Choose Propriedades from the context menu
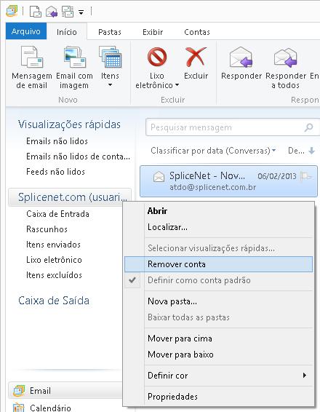 pyautogui.click(x=172, y=397)
